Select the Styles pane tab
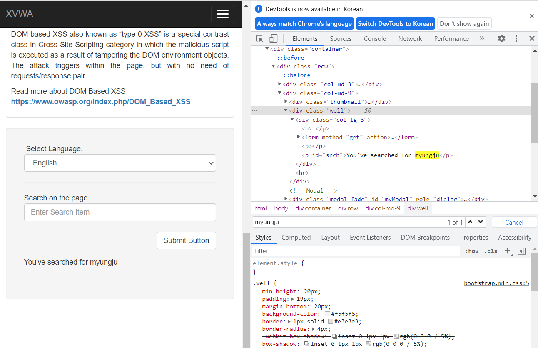This screenshot has height=348, width=538. coord(263,238)
